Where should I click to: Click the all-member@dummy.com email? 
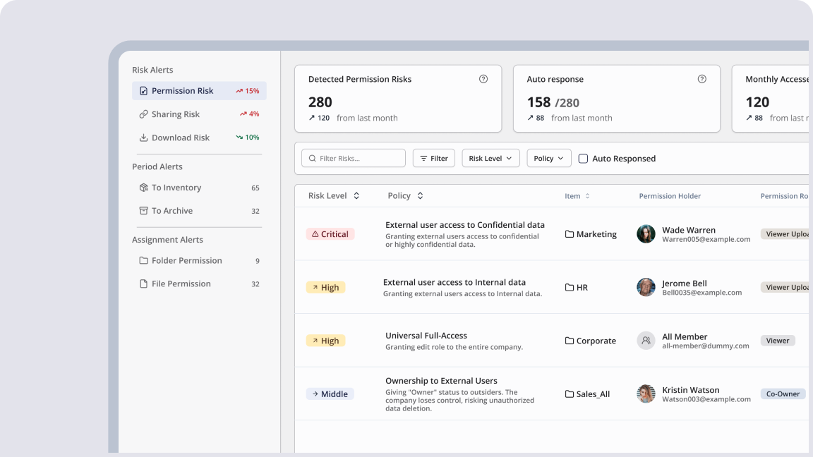(x=706, y=346)
